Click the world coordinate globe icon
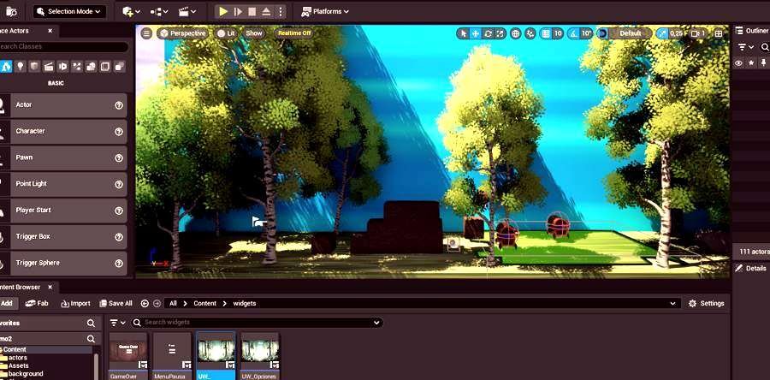The image size is (770, 380). 516,33
